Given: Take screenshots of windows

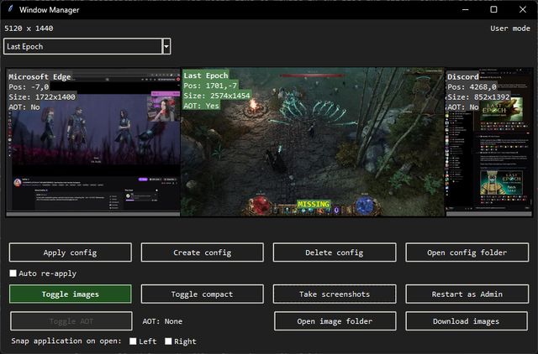Looking at the screenshot, I should pyautogui.click(x=335, y=294).
